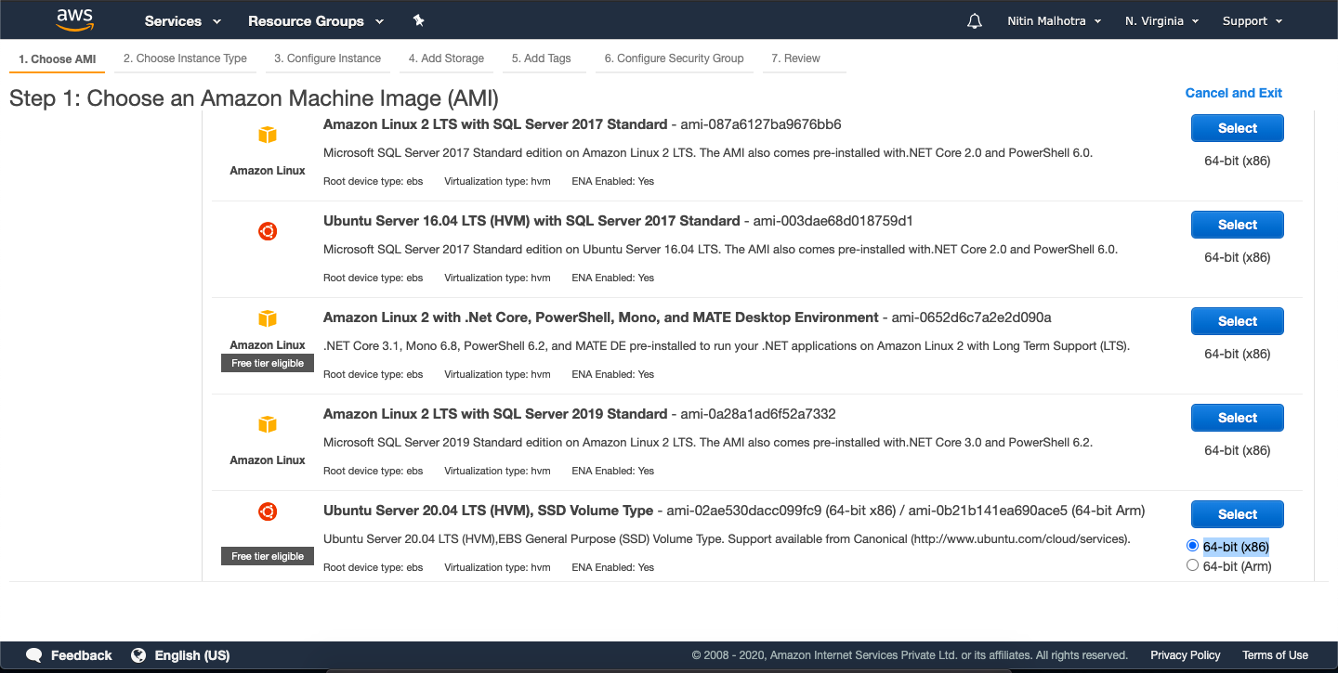The image size is (1338, 673).
Task: Click the AWS logo home icon
Action: 73,19
